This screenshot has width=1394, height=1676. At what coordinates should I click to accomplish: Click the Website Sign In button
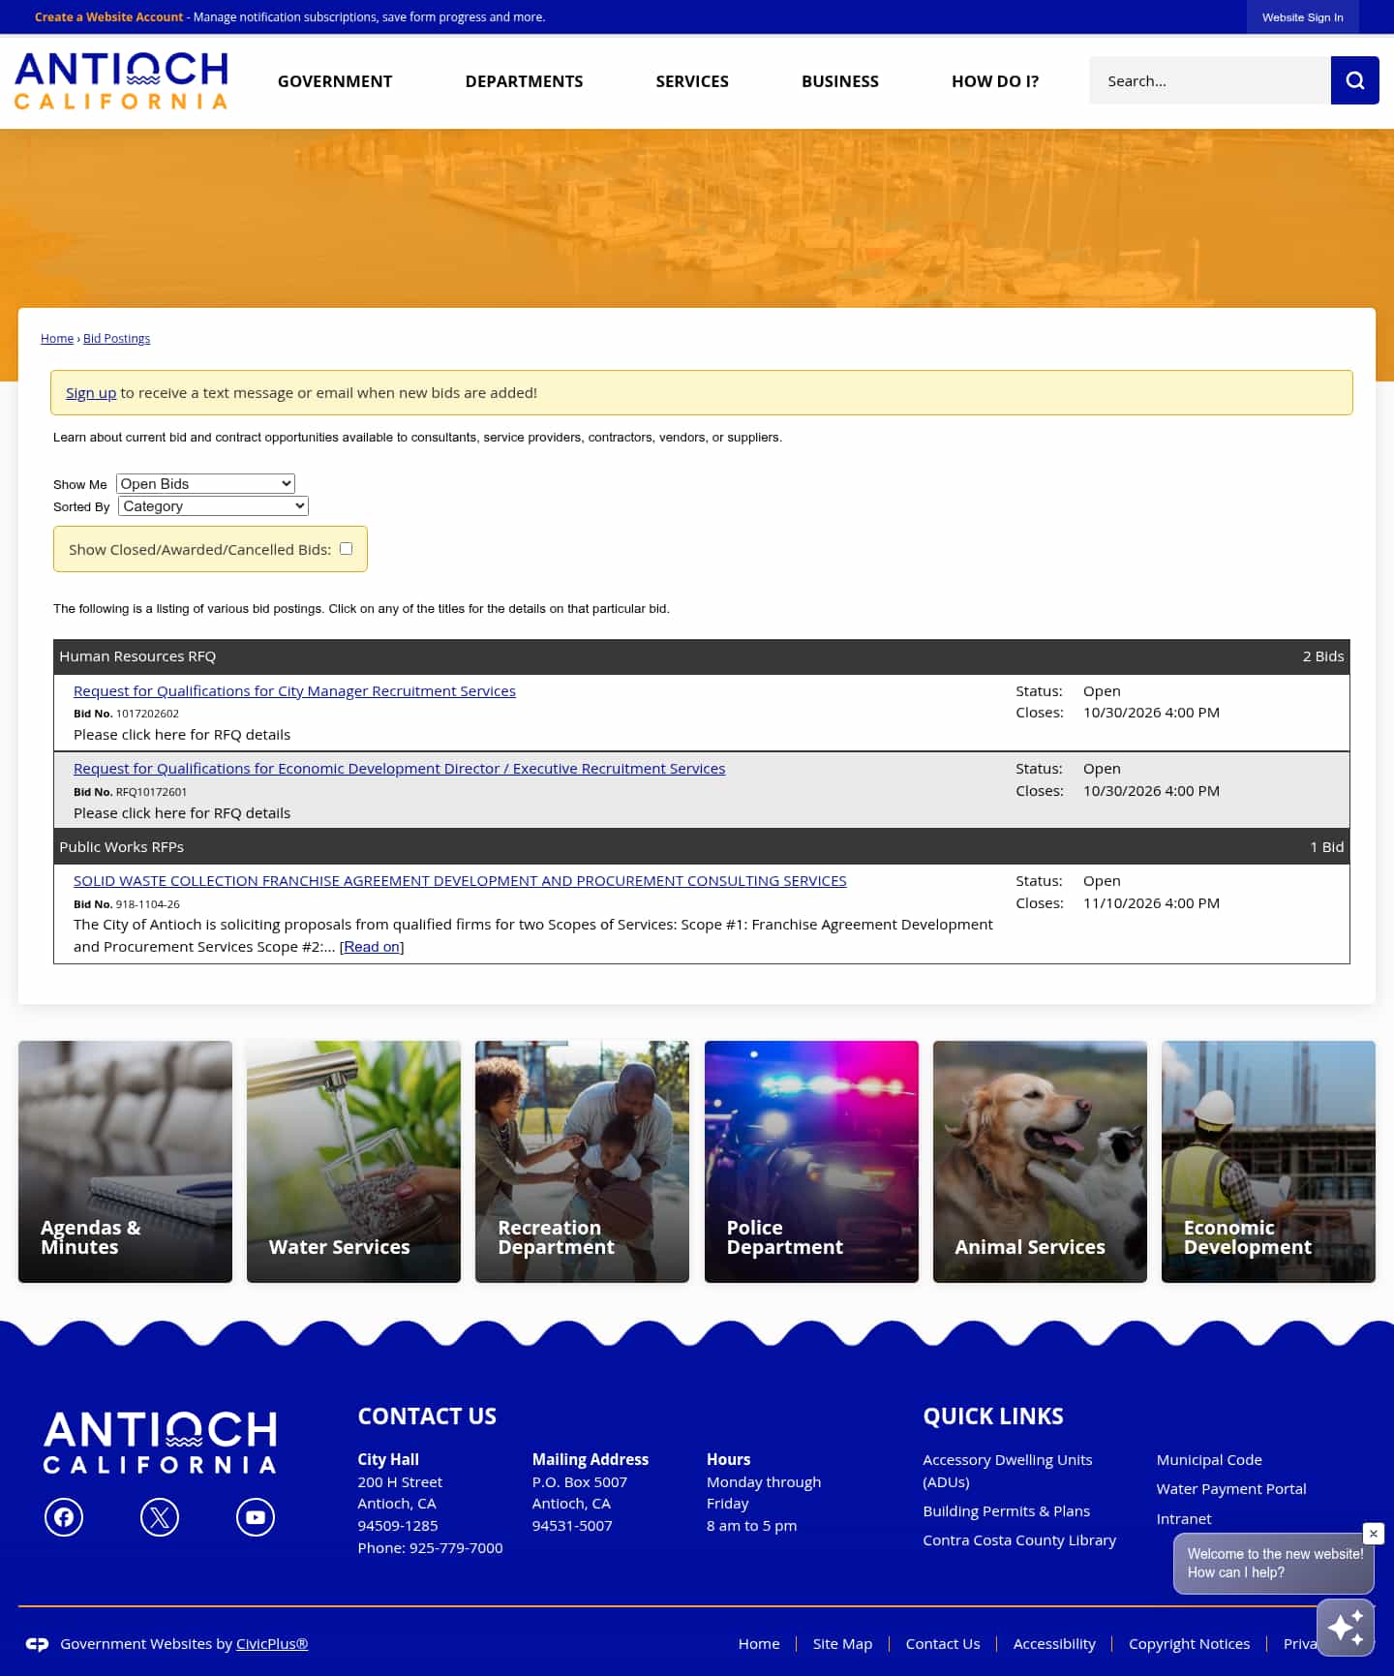point(1302,17)
